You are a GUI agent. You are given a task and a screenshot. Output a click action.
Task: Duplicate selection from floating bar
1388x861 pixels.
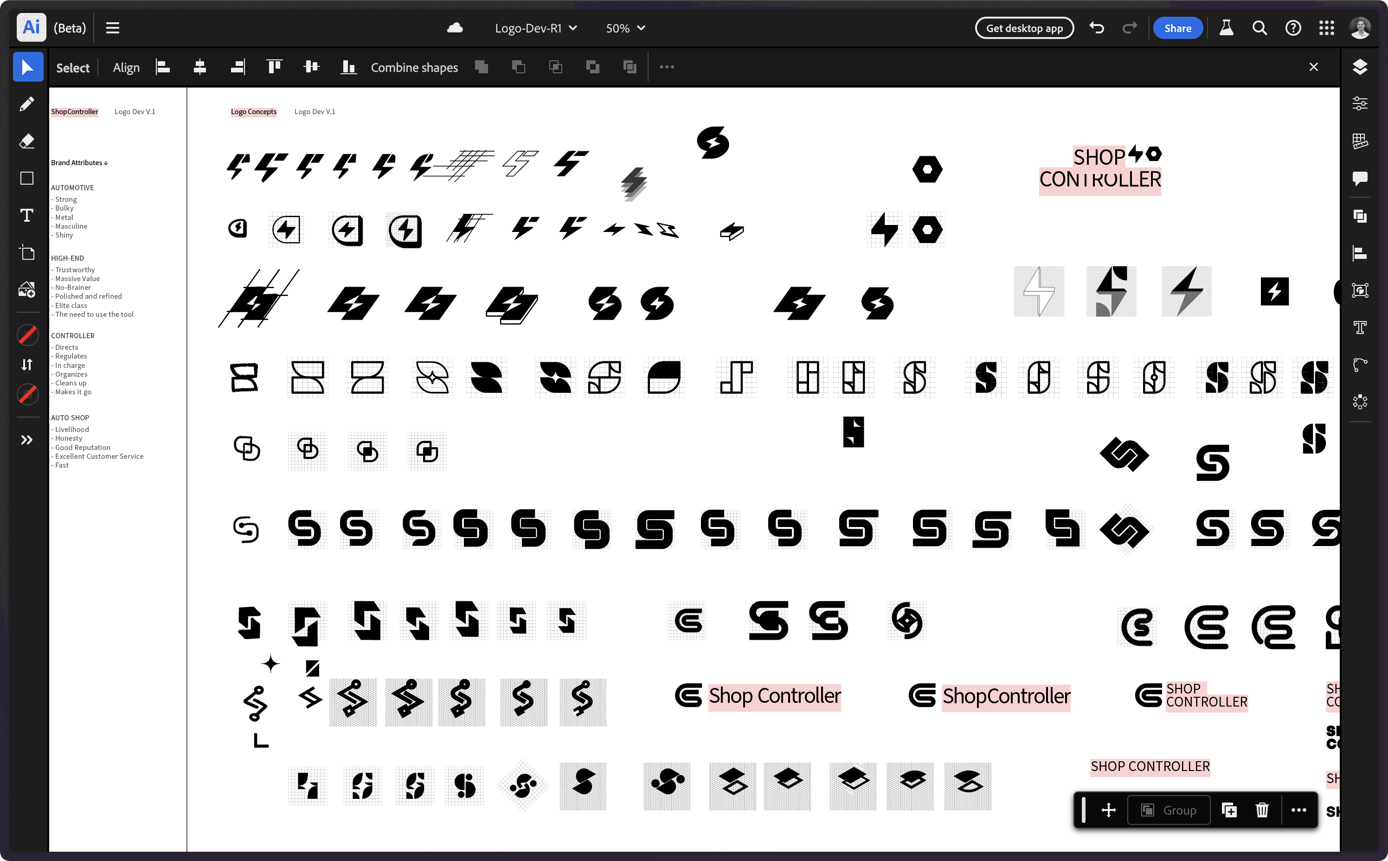click(1228, 810)
